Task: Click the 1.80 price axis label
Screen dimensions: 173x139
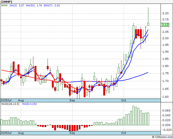Action: point(165,66)
